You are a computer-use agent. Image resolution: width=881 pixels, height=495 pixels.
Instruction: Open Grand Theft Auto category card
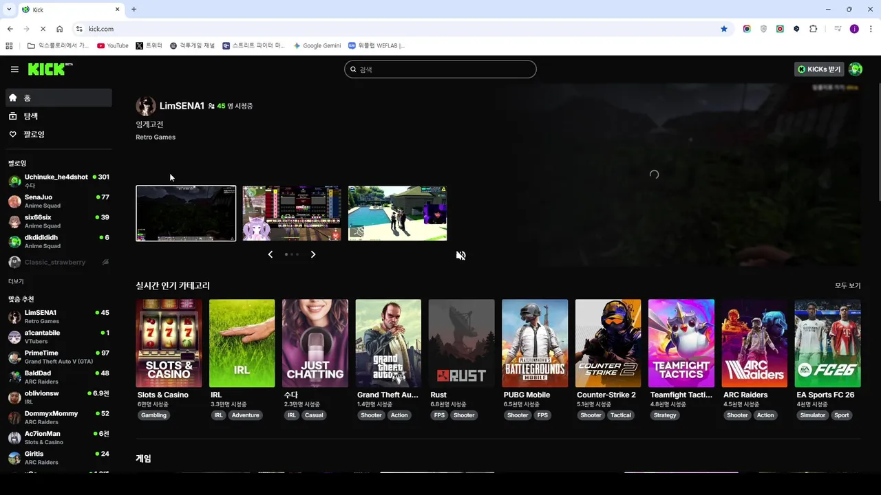pos(388,343)
